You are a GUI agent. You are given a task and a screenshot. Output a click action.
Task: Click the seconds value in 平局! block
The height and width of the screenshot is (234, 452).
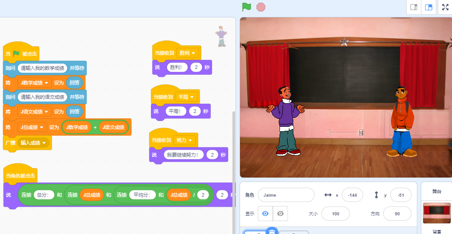pos(195,111)
